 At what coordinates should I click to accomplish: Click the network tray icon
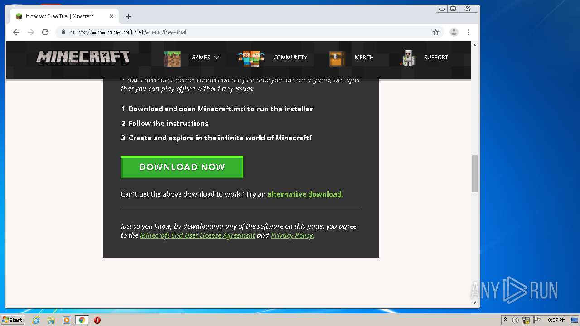click(x=526, y=320)
